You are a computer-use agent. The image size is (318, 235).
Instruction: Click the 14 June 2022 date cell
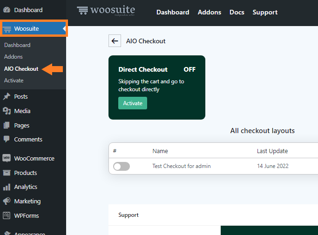pos(273,166)
